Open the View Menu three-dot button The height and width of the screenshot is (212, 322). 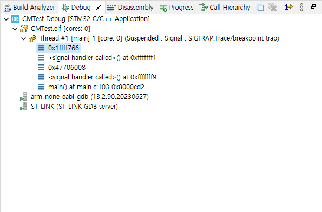[x=301, y=7]
